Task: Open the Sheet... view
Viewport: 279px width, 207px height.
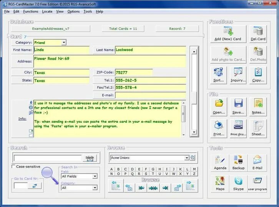Action: [258, 129]
